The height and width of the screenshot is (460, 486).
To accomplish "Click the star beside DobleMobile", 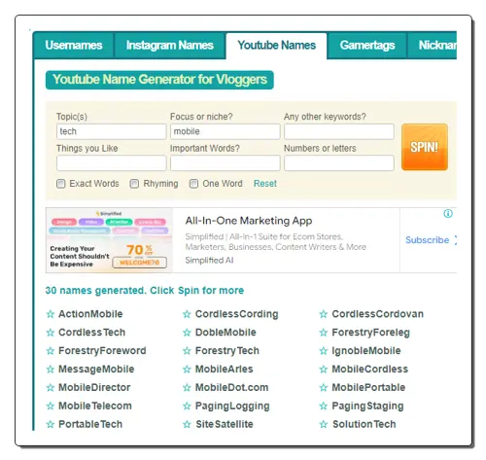I will 187,333.
